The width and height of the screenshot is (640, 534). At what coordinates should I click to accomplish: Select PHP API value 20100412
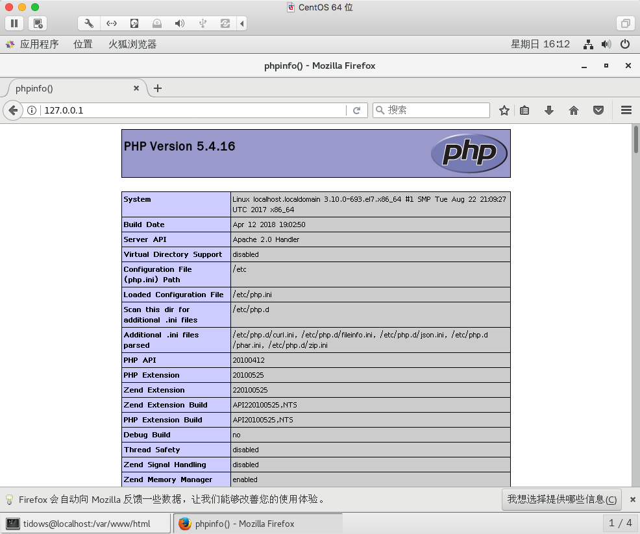coord(249,360)
